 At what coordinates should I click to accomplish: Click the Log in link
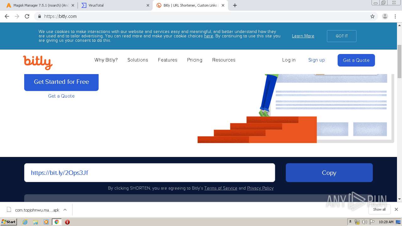[289, 60]
